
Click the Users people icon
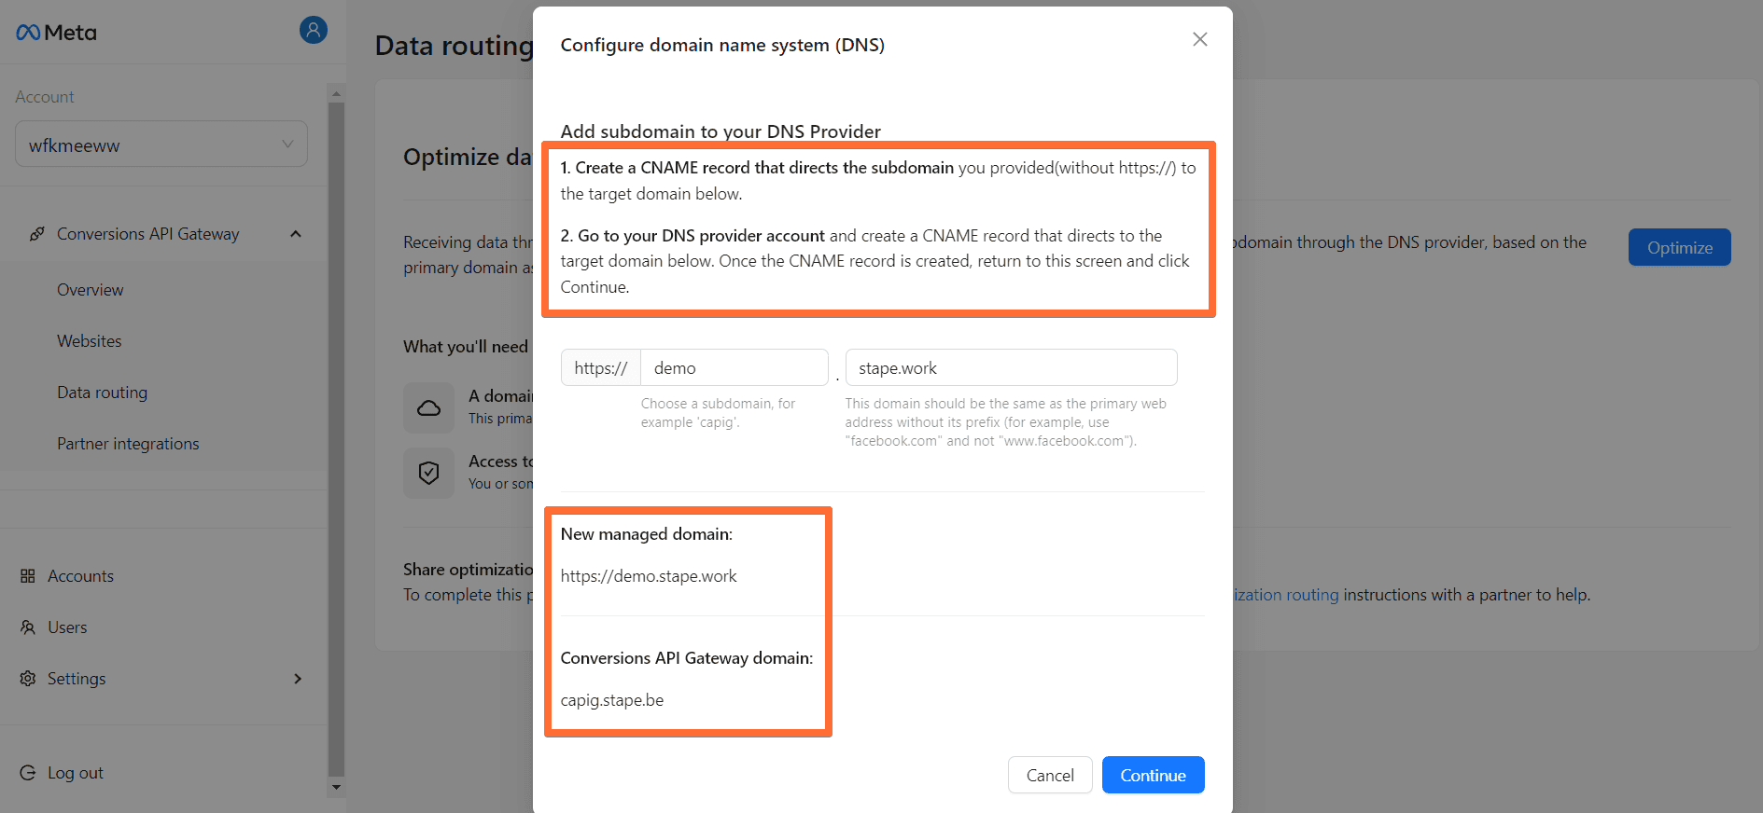point(28,627)
